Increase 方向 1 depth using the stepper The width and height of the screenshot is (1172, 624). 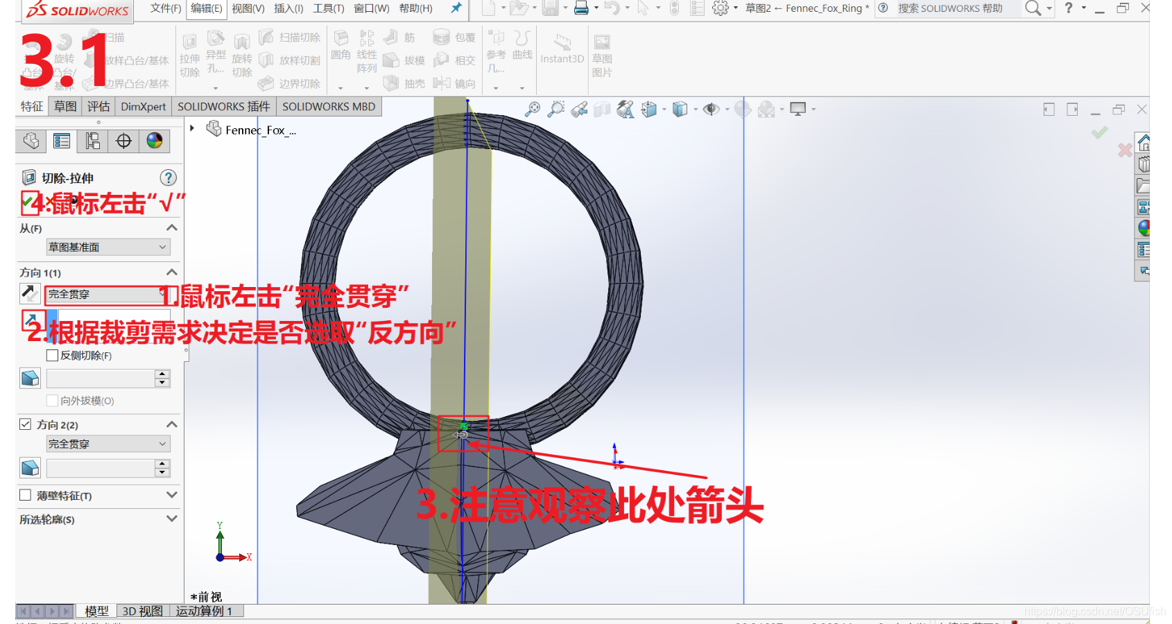(162, 374)
